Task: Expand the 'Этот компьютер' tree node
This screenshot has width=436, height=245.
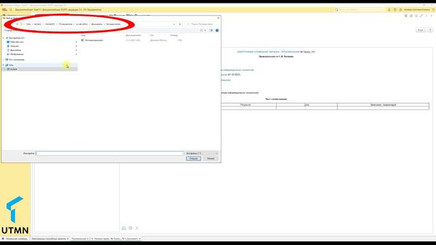Action: click(3, 60)
